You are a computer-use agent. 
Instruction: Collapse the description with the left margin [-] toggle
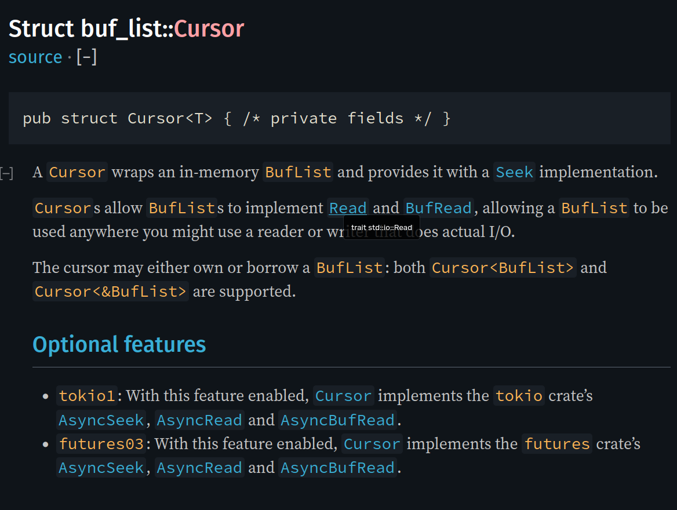[x=6, y=173]
